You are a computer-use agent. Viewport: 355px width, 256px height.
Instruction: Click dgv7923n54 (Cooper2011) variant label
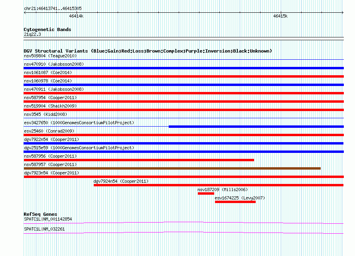51,173
